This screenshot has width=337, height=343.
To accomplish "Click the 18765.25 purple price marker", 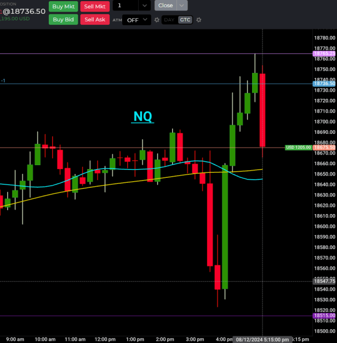I will pos(324,53).
